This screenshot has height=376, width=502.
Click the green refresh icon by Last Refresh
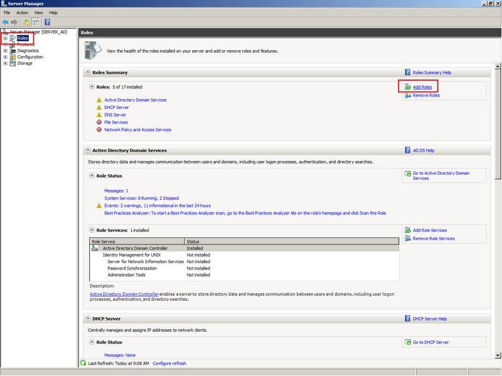tap(83, 363)
